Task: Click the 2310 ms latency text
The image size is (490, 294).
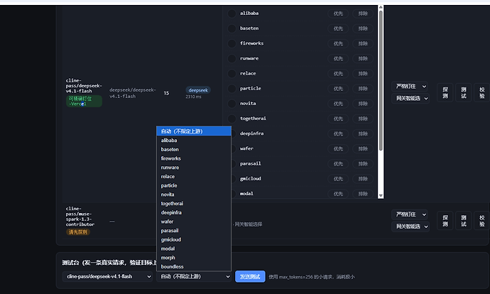Action: pyautogui.click(x=193, y=97)
